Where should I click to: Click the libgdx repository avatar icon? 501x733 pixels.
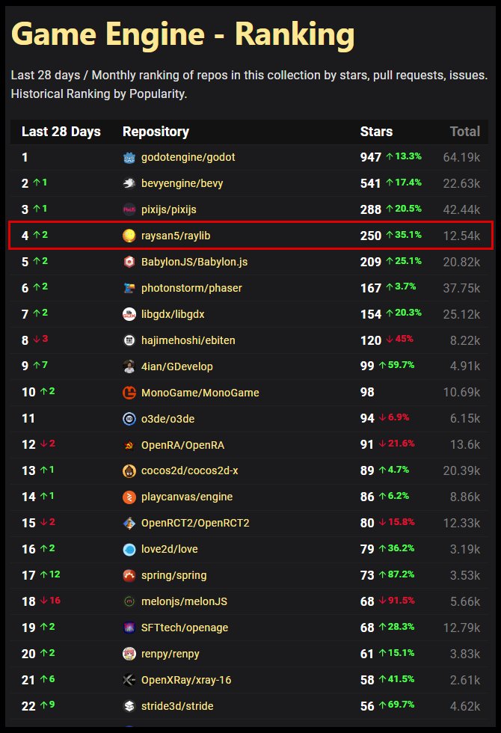129,314
